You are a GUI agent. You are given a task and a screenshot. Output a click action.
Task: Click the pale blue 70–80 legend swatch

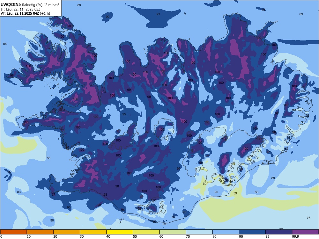tap(199, 232)
